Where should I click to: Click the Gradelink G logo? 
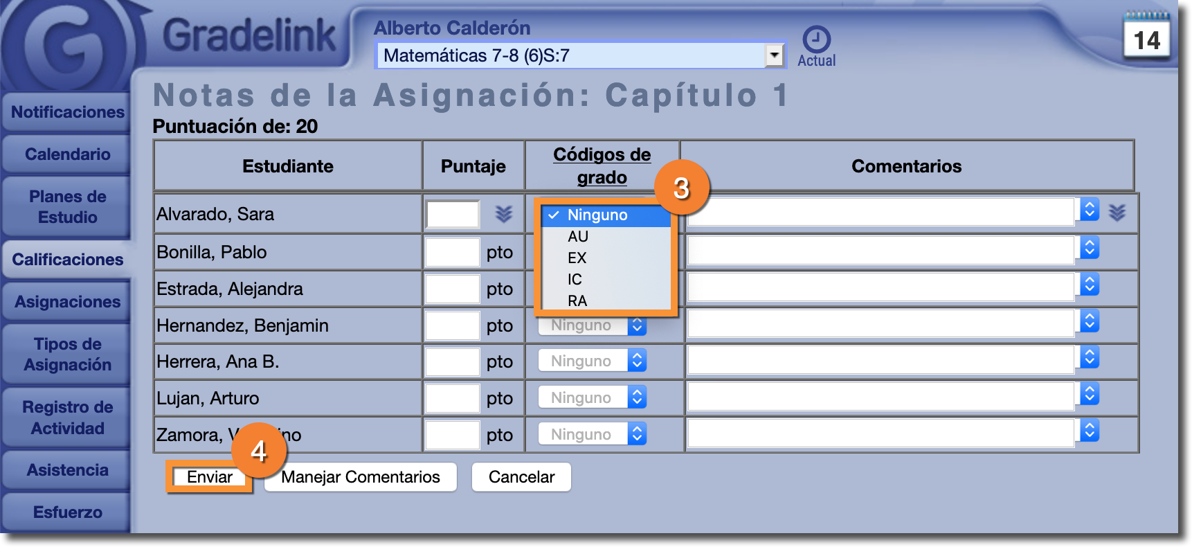click(68, 46)
